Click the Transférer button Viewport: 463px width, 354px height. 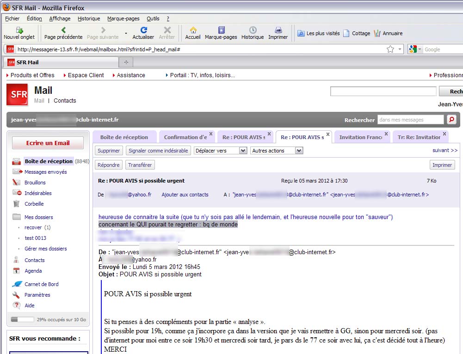140,165
